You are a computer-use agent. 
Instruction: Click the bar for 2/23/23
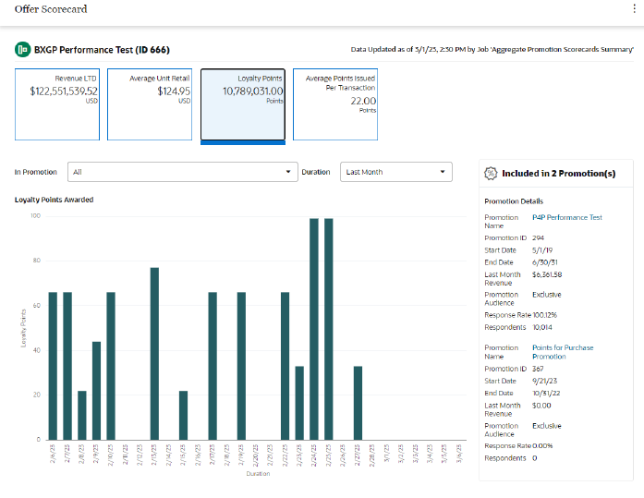coord(299,403)
